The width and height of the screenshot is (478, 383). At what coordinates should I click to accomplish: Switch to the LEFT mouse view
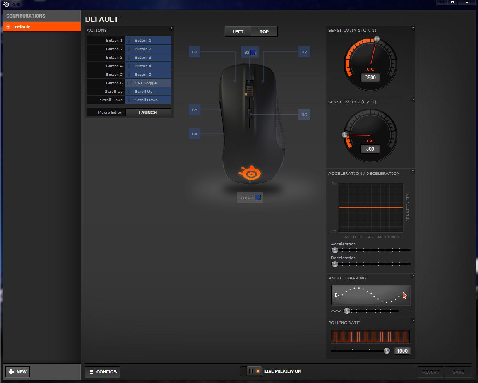[238, 32]
